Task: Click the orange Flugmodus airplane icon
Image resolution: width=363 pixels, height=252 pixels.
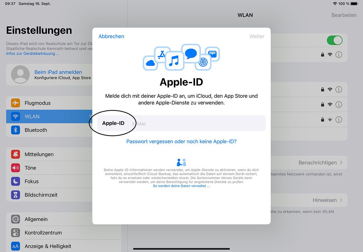Action: click(x=15, y=103)
